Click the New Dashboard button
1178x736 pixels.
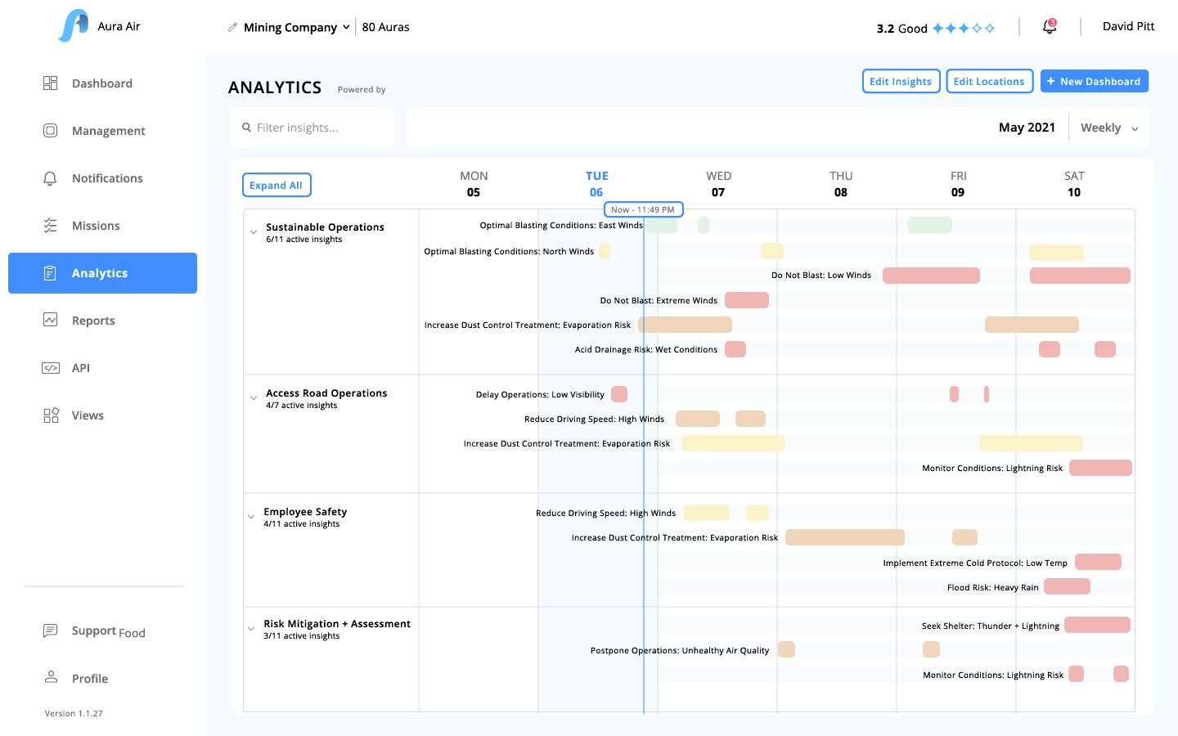(x=1095, y=81)
